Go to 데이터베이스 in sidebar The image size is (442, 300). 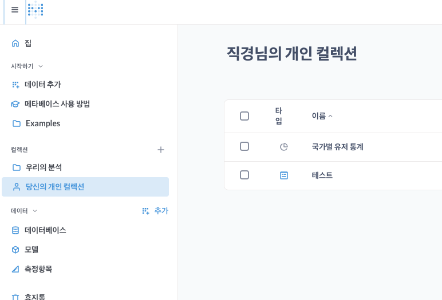(x=45, y=230)
